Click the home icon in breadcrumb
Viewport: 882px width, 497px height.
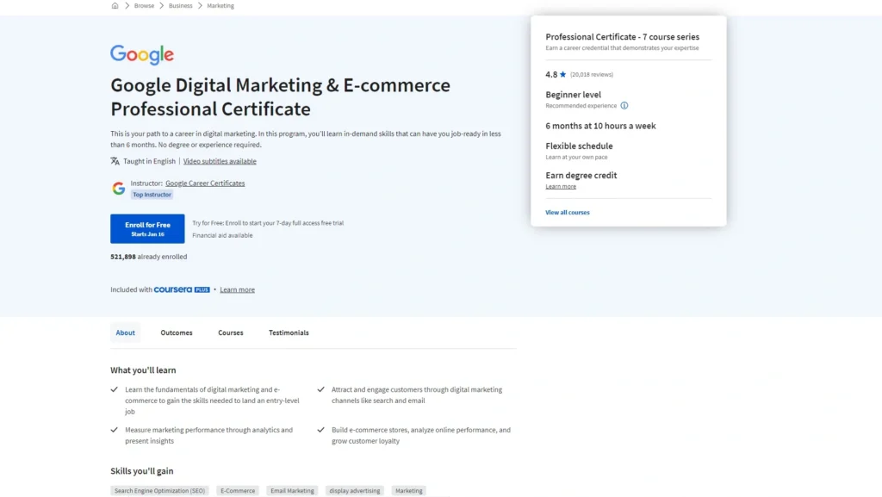click(x=115, y=6)
